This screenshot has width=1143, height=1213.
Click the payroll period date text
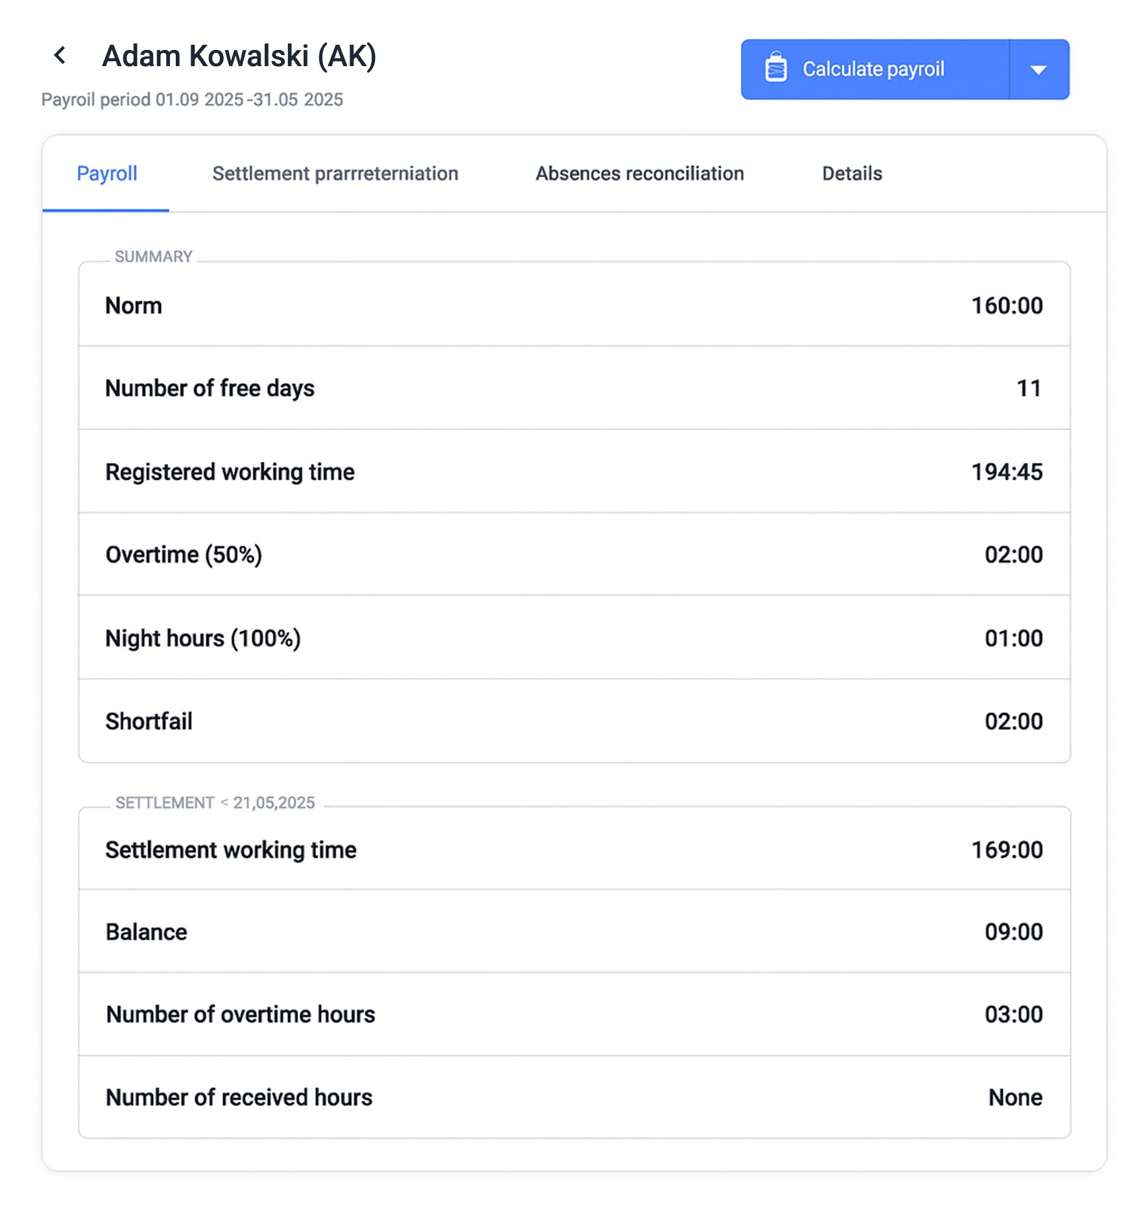249,100
